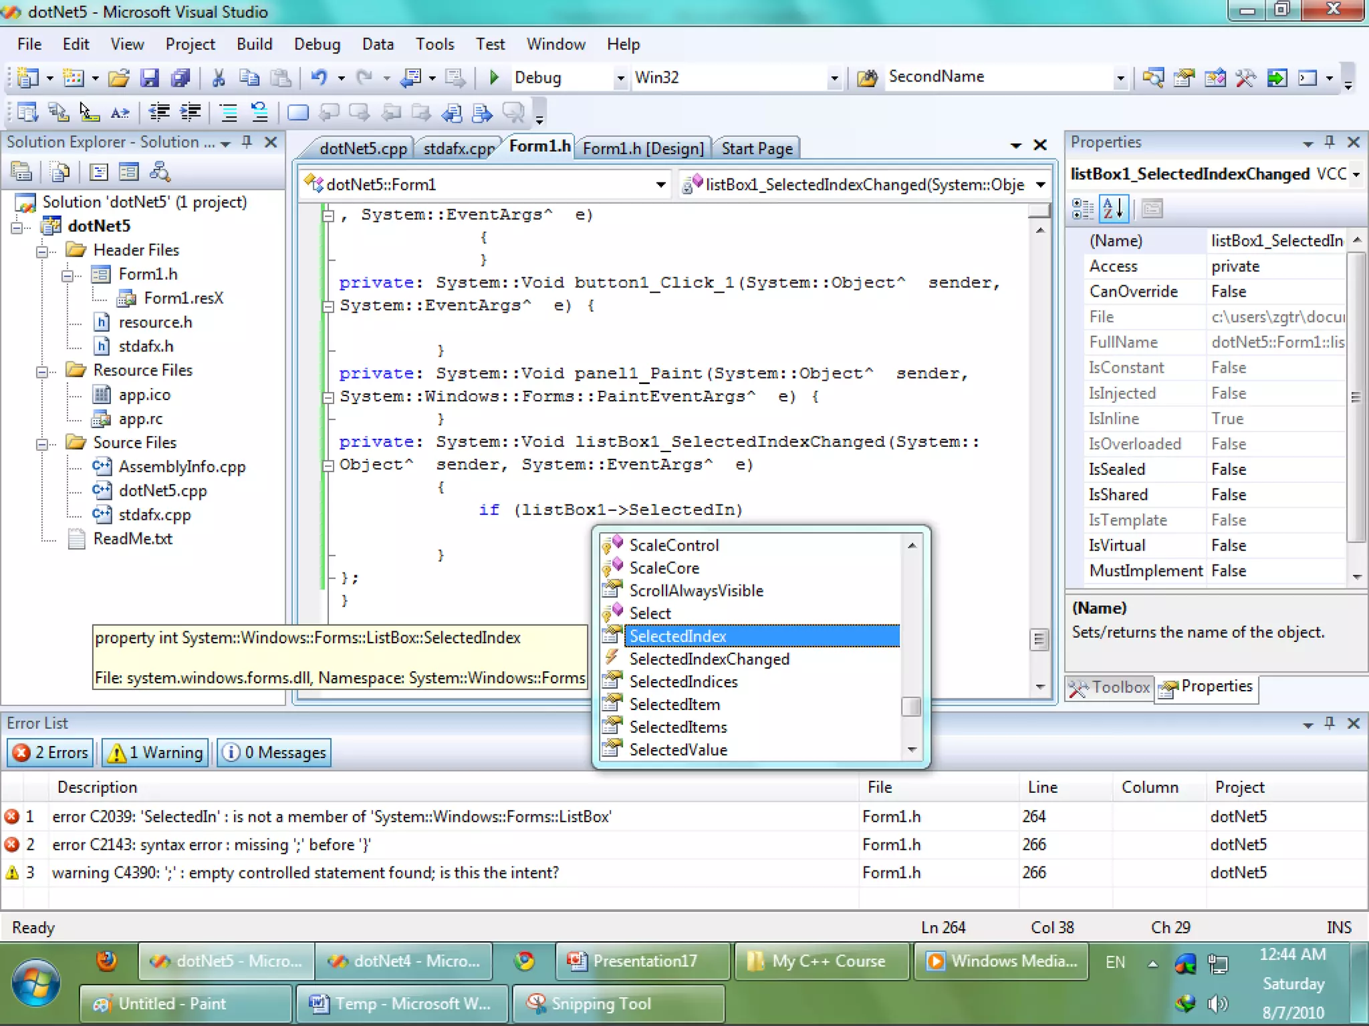Click the Windows Start orb
1369x1026 pixels.
(x=36, y=982)
